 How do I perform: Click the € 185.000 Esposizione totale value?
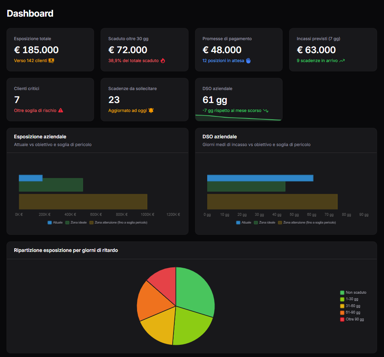coord(36,50)
